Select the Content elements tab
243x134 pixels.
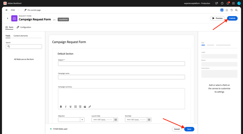[x=21, y=36]
